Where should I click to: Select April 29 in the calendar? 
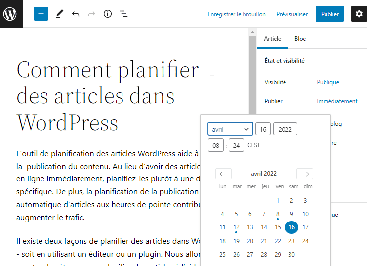tap(278, 255)
